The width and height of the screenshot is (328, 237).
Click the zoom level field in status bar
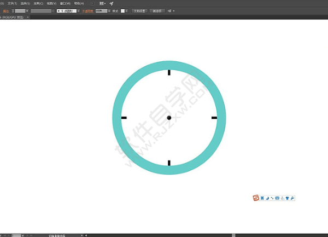16,235
